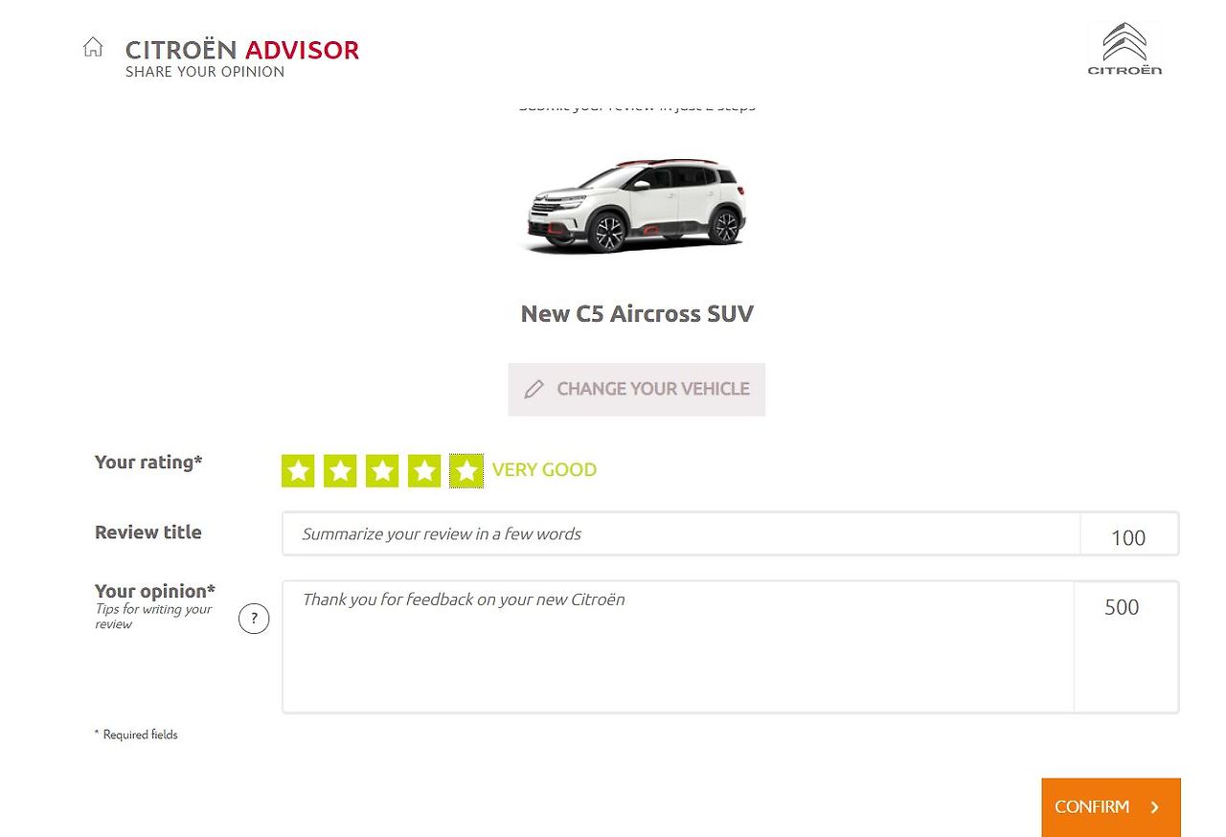Click the New C5 Aircross SUV title
The image size is (1226, 837).
tap(637, 314)
